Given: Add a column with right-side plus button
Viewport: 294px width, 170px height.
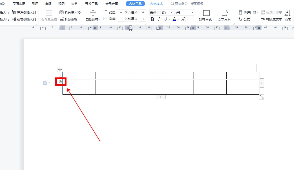Looking at the screenshot, I should pyautogui.click(x=262, y=83).
